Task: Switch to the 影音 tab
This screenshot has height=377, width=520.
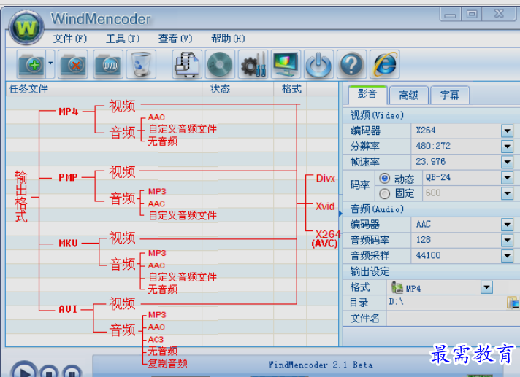Action: click(x=368, y=95)
